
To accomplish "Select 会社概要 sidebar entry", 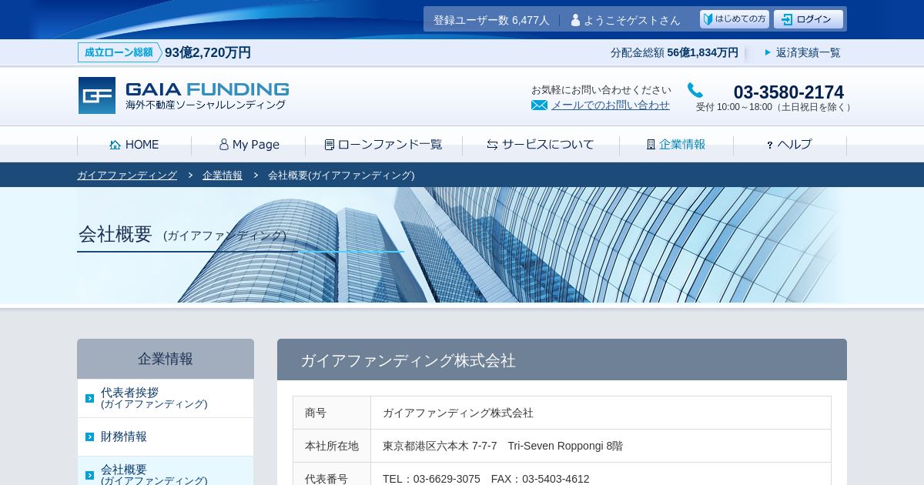I will (166, 471).
